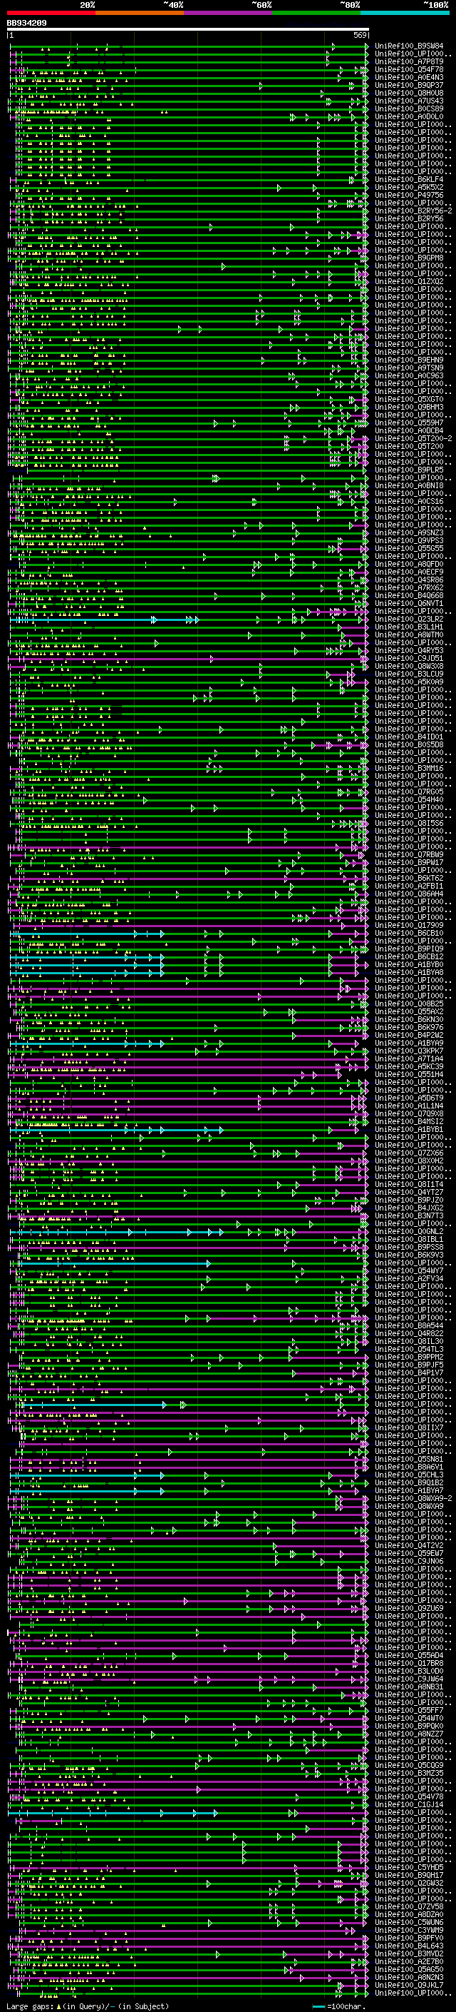Select hit UniRef100_A8WTM0
Image resolution: width=456 pixels, height=2012 pixels.
point(409,635)
